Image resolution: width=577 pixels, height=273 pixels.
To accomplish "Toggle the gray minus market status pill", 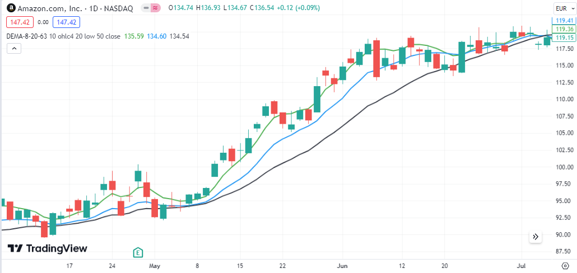I will [x=146, y=8].
